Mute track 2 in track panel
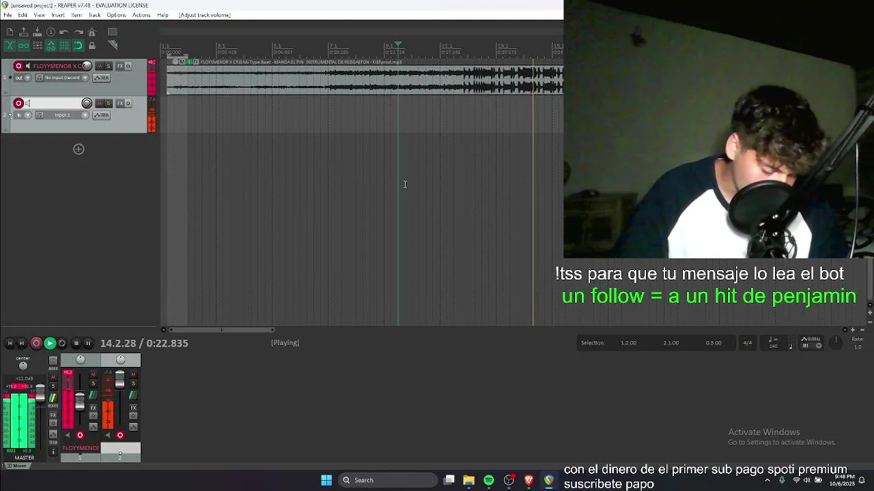 click(x=100, y=103)
